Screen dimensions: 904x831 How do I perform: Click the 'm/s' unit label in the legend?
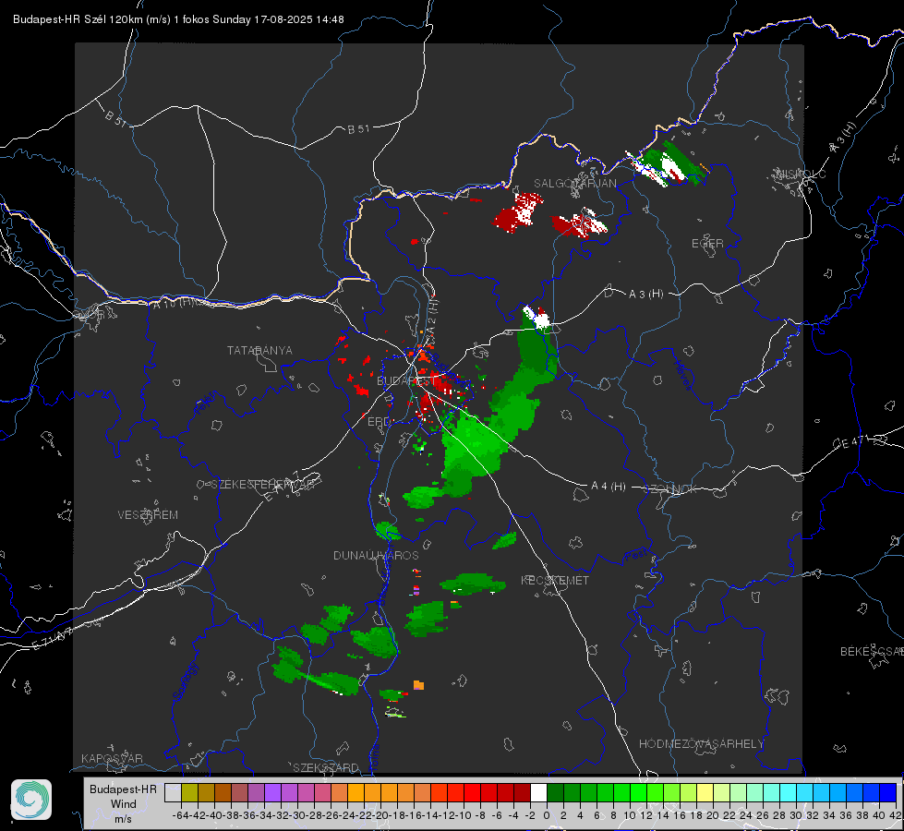tap(124, 819)
